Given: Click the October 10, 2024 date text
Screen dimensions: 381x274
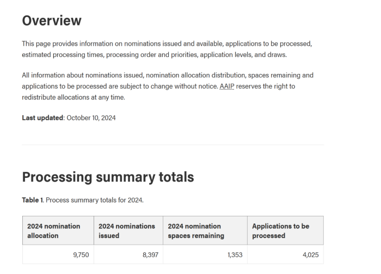Looking at the screenshot, I should click(91, 117).
